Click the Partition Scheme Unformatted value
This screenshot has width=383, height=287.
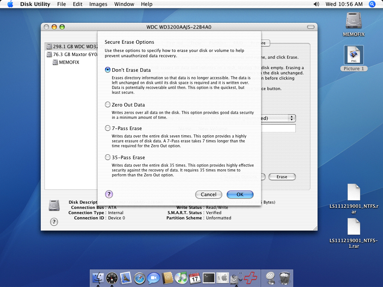tap(218, 218)
